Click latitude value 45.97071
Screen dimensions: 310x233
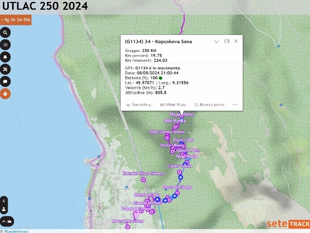[145, 83]
